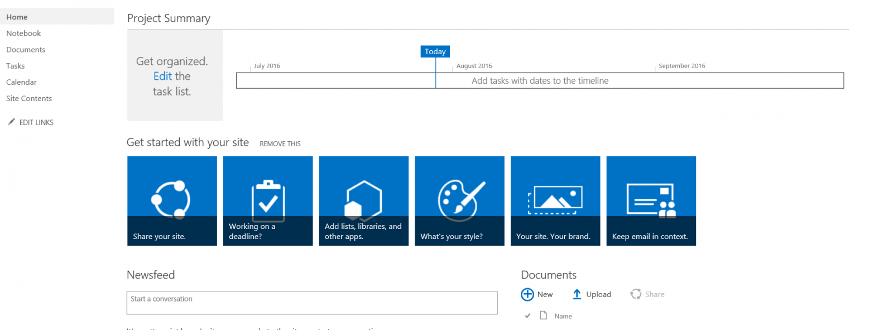
Task: Click the Add lists, libraries, and other apps caption
Action: click(363, 231)
